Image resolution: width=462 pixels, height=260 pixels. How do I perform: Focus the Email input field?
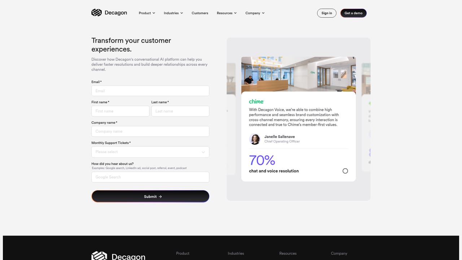(x=150, y=91)
